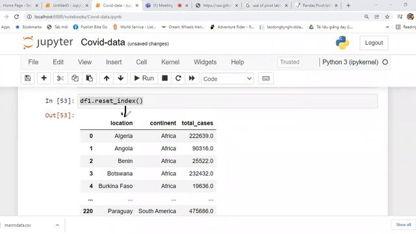Move selected cell down with the arrow

pos(120,78)
